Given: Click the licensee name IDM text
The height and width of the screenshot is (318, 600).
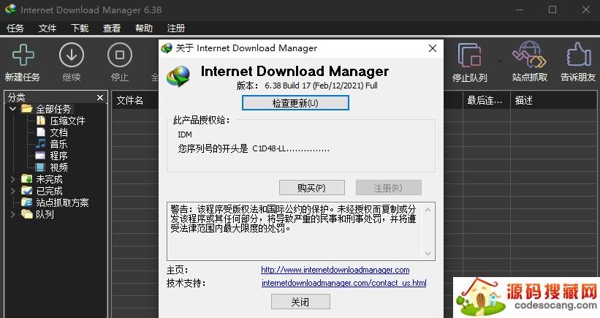Looking at the screenshot, I should [185, 135].
